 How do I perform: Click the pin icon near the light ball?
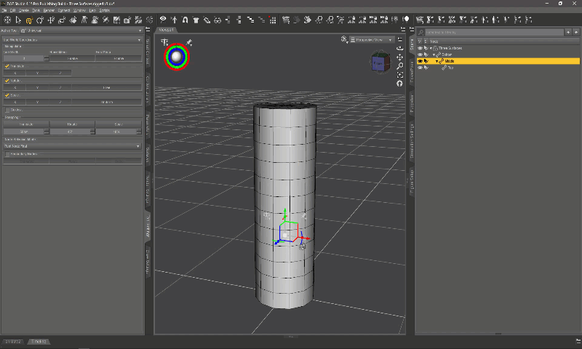[189, 42]
